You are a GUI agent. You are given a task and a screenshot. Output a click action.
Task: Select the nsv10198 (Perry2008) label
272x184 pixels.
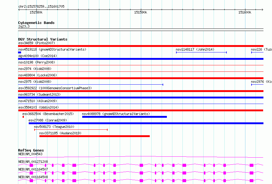37,62
